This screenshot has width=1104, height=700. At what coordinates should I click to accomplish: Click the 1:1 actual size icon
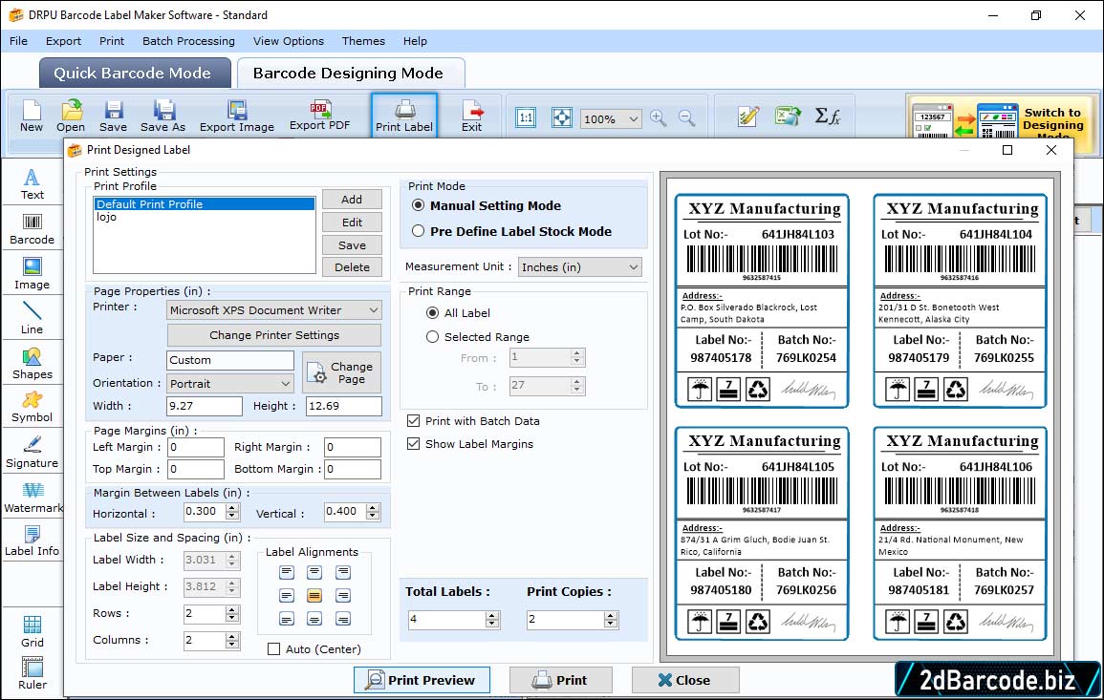[x=526, y=117]
